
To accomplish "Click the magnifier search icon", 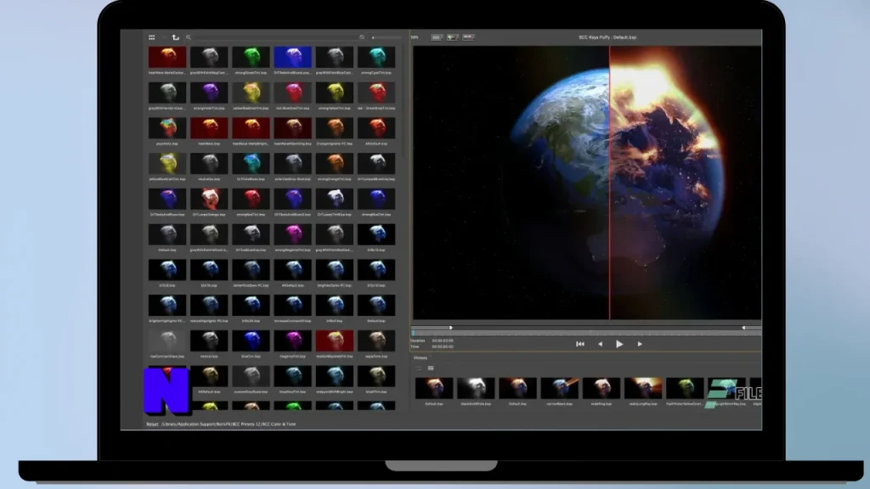I will click(x=188, y=37).
